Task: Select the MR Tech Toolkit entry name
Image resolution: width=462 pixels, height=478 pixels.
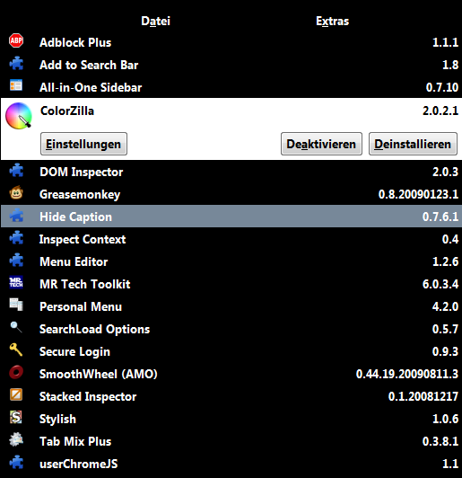Action: coord(85,284)
